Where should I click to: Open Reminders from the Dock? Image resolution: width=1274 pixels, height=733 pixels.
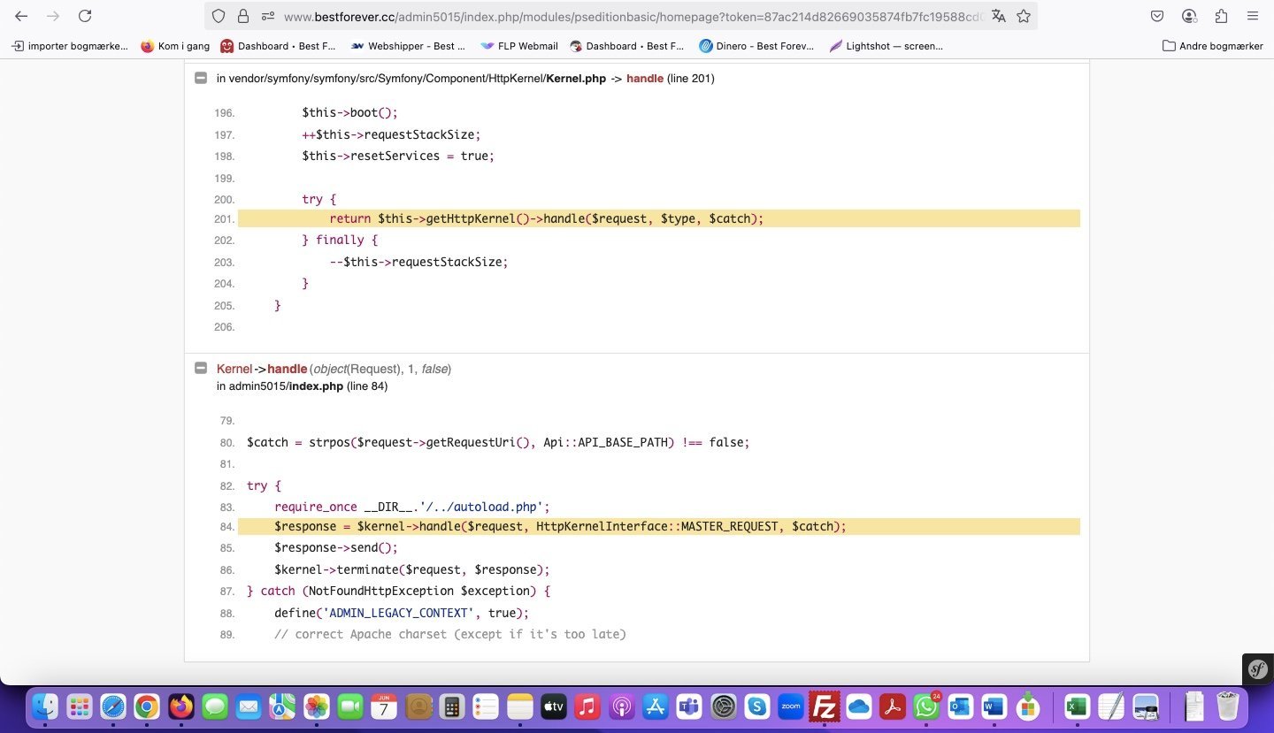coord(487,706)
